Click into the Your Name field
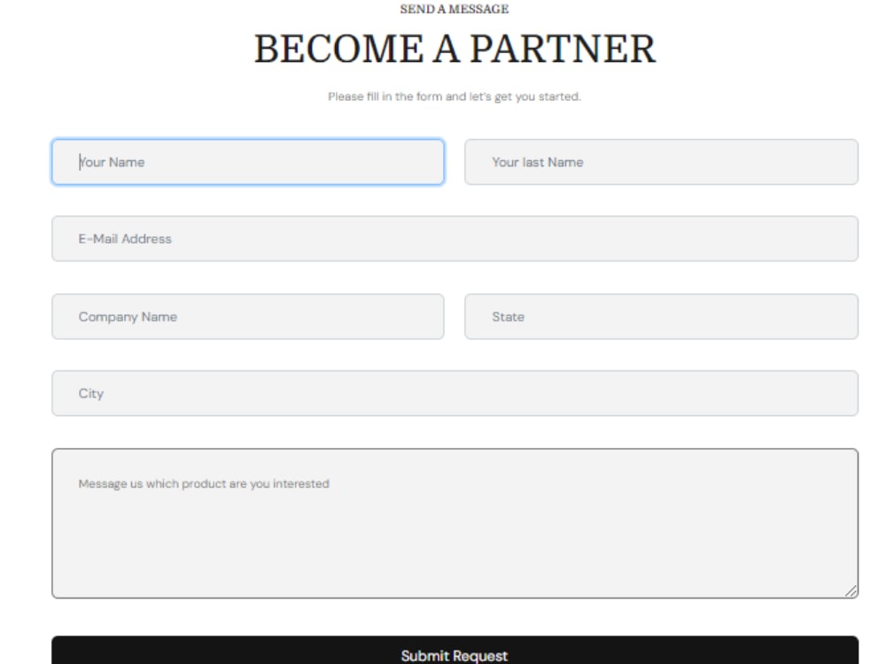Viewport: 886px width, 664px height. coord(248,161)
